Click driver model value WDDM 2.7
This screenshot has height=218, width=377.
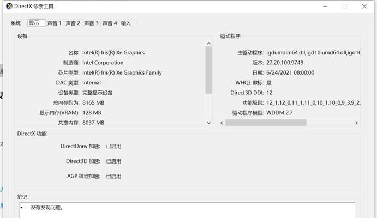tap(279, 113)
